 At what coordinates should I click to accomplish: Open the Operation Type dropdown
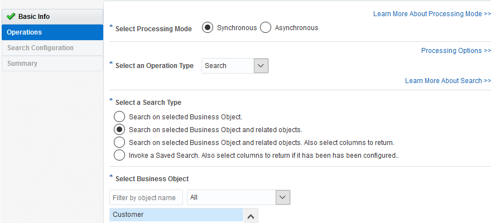point(234,66)
